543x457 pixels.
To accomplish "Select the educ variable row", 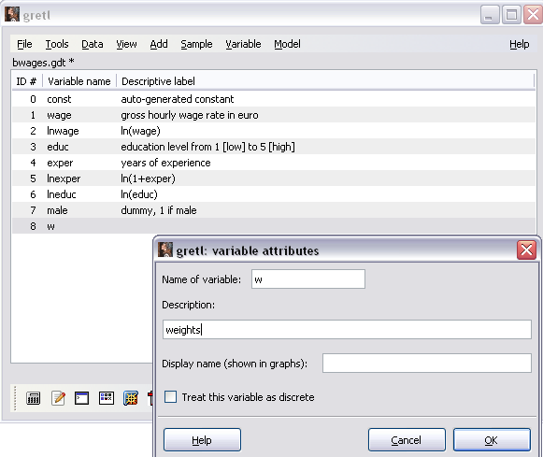I will (x=274, y=147).
